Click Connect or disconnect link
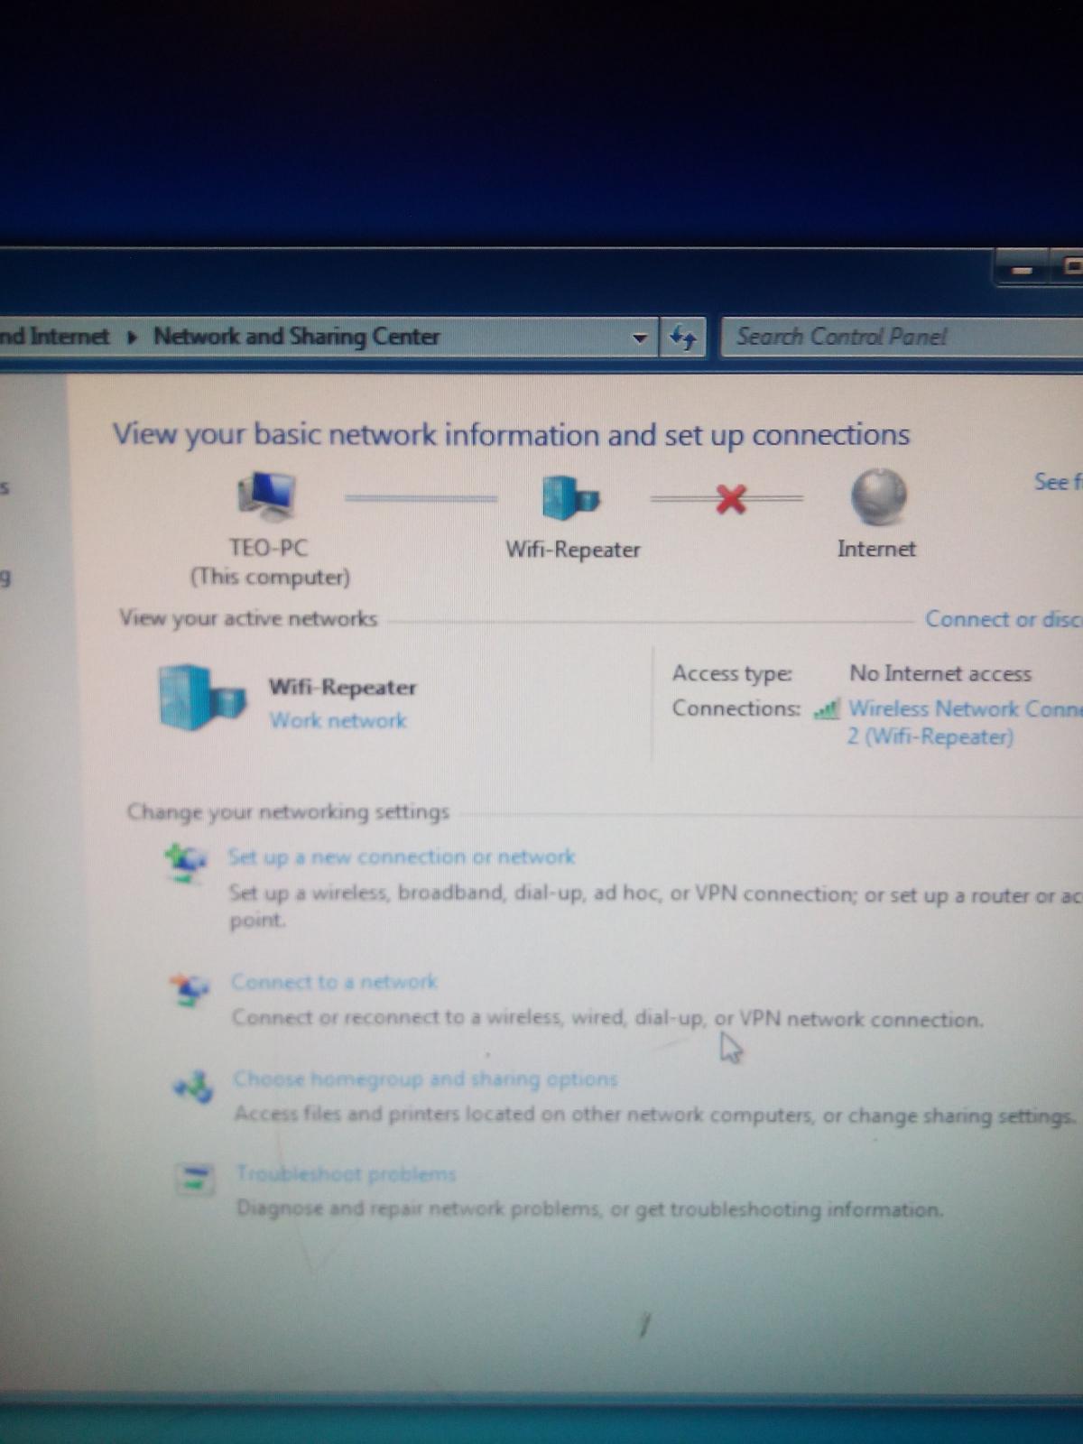1083x1444 pixels. point(1003,619)
